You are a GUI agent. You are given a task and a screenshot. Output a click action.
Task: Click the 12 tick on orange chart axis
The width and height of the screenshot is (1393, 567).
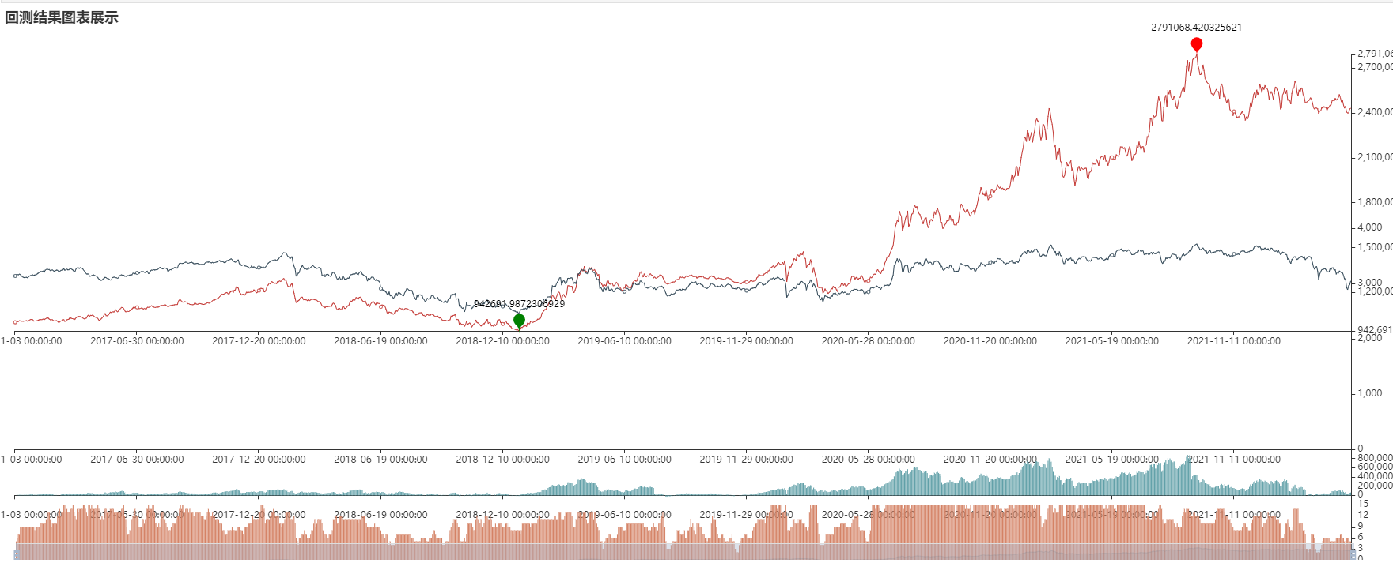click(1363, 515)
